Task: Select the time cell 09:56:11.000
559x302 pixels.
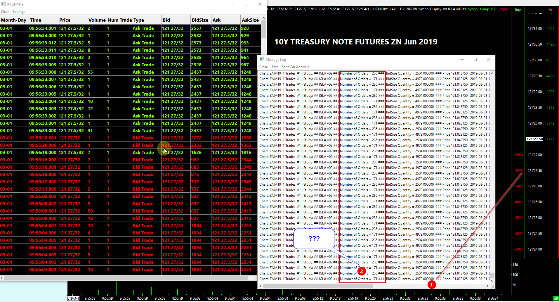Action: (43, 189)
